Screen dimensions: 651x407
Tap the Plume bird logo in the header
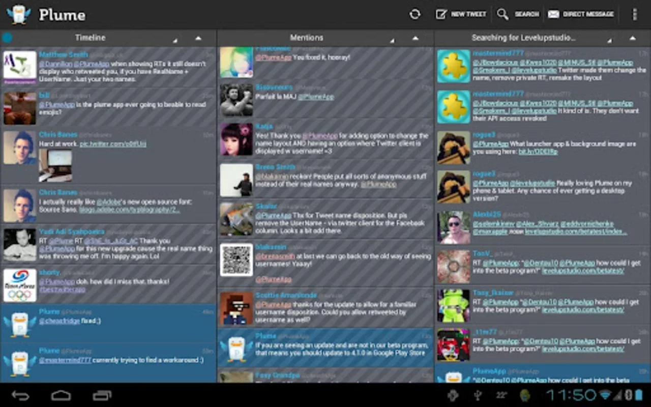tap(19, 14)
